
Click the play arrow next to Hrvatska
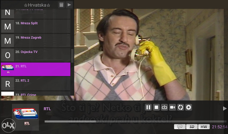coord(69,5)
